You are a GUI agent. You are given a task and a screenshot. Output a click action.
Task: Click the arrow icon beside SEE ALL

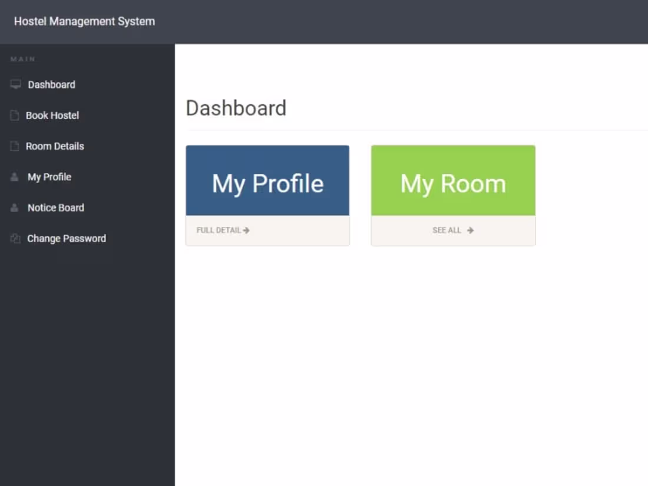tap(470, 230)
